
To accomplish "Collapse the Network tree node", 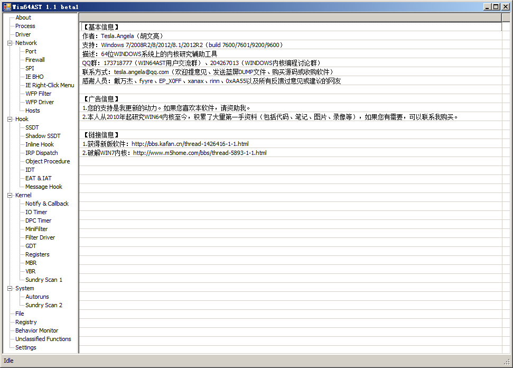I will [x=10, y=43].
